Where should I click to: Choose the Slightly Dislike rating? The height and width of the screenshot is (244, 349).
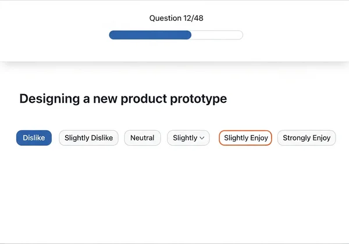(x=88, y=138)
